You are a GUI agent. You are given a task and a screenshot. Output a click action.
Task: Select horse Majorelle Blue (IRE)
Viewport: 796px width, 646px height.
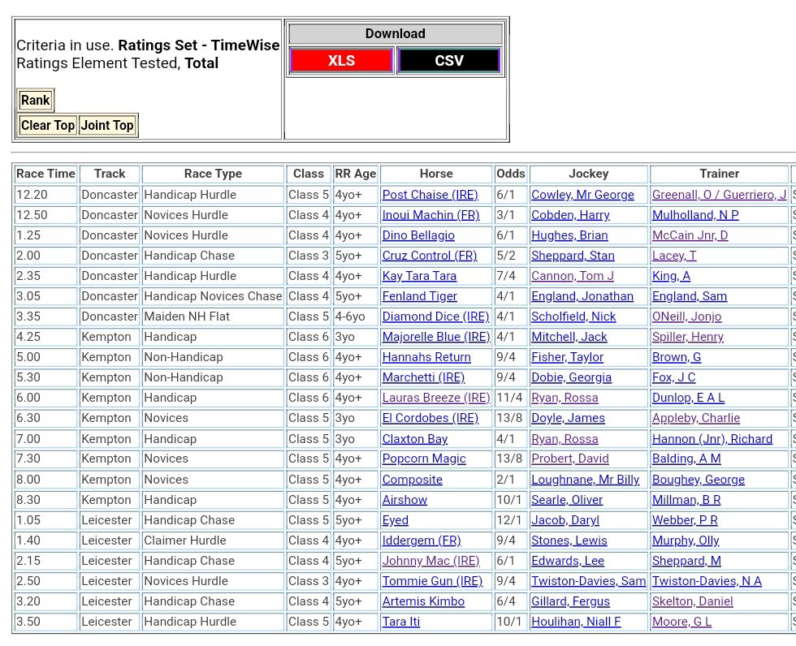pyautogui.click(x=436, y=337)
